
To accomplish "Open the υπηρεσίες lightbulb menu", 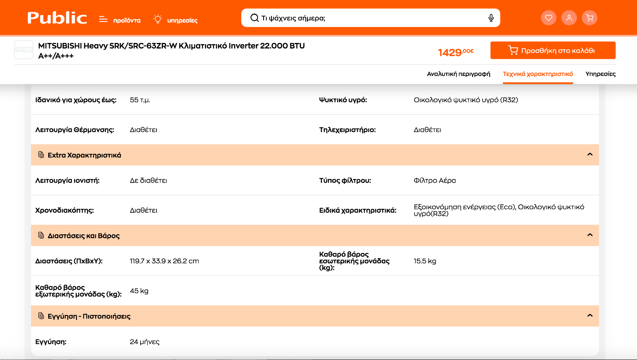I will (x=175, y=19).
